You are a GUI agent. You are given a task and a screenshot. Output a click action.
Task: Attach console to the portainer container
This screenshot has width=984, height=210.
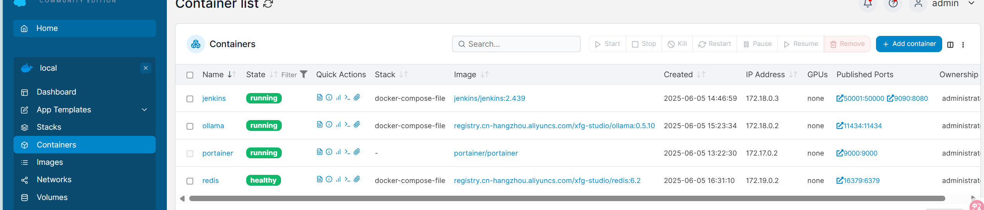357,152
